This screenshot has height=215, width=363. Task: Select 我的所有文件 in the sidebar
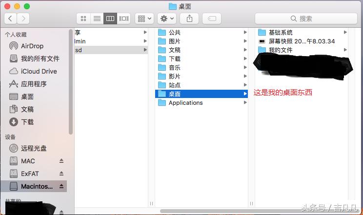coord(34,59)
